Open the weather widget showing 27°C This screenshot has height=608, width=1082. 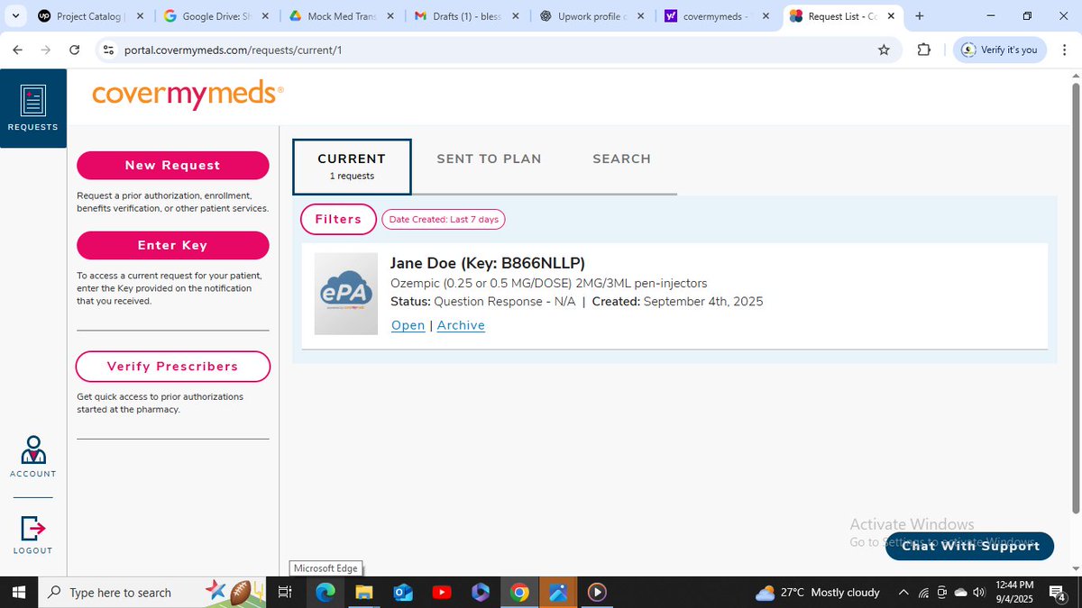(818, 593)
